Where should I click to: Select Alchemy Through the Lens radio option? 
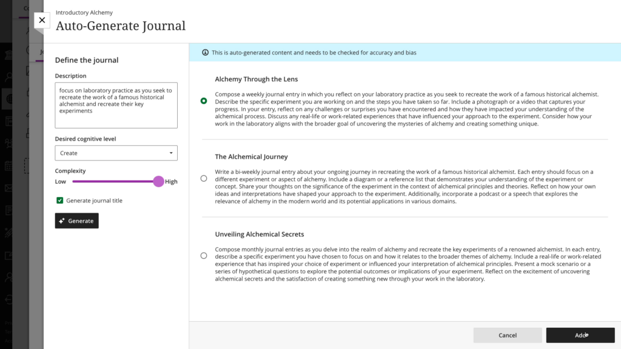tap(204, 101)
